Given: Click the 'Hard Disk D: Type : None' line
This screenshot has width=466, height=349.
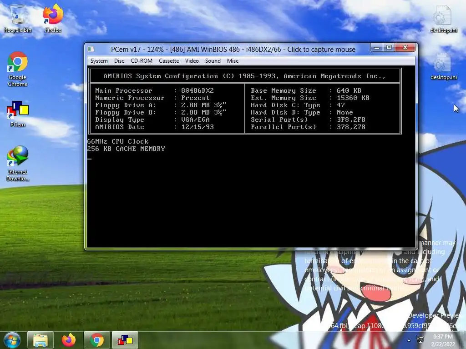Looking at the screenshot, I should [x=302, y=113].
